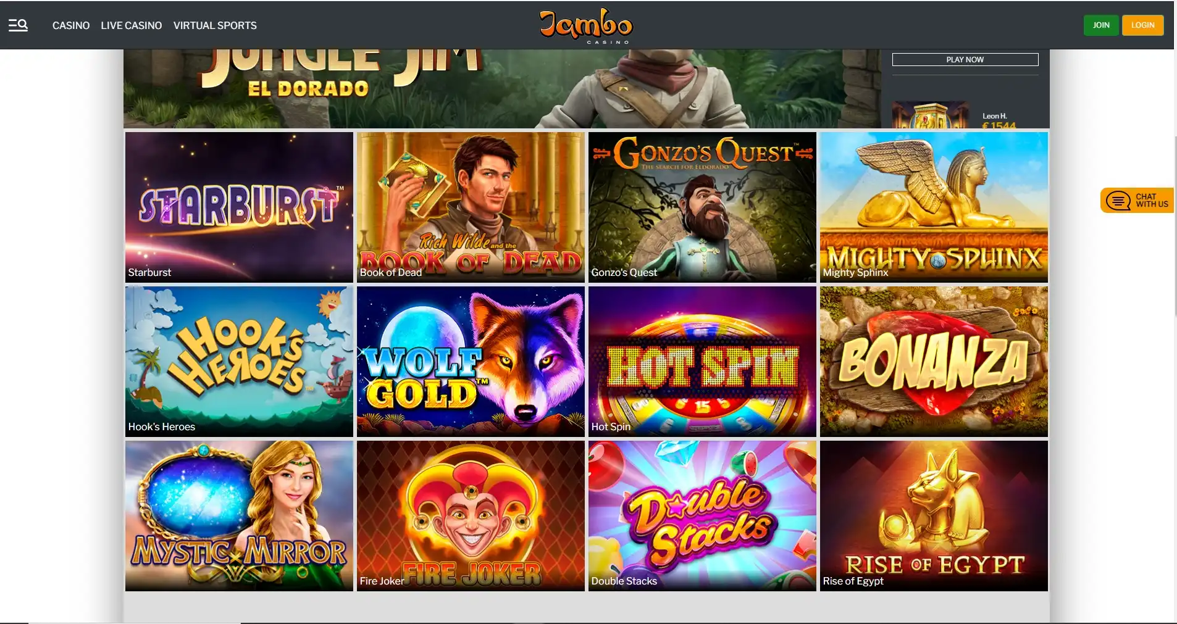Open the Live Casino section

(x=132, y=25)
